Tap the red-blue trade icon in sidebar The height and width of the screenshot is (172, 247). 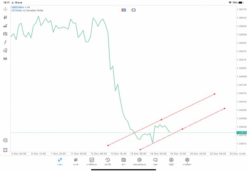(x=5, y=150)
